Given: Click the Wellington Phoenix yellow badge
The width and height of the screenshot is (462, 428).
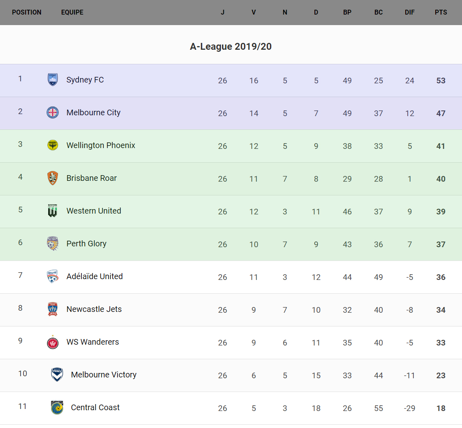Looking at the screenshot, I should 53,145.
